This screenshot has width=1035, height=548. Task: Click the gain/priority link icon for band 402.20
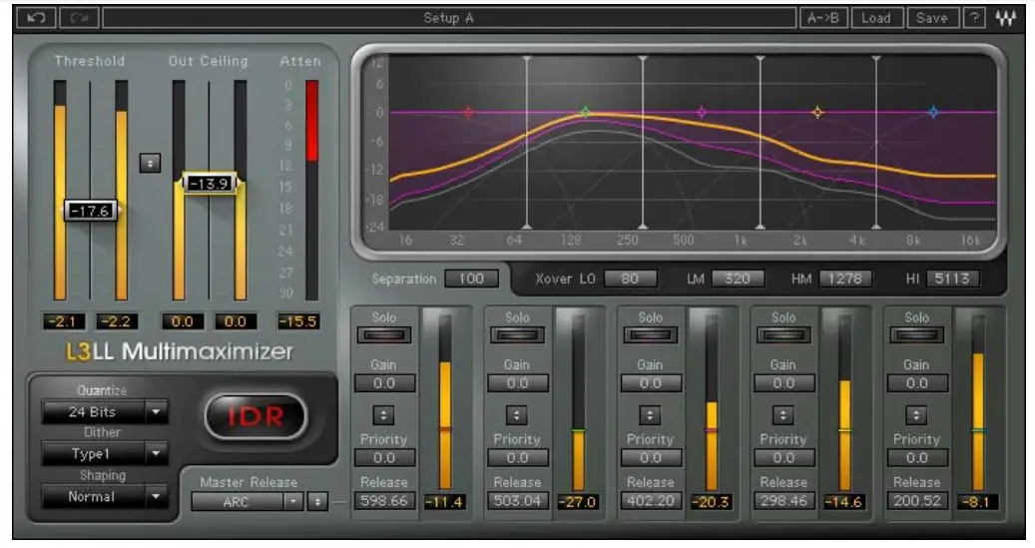[x=650, y=415]
